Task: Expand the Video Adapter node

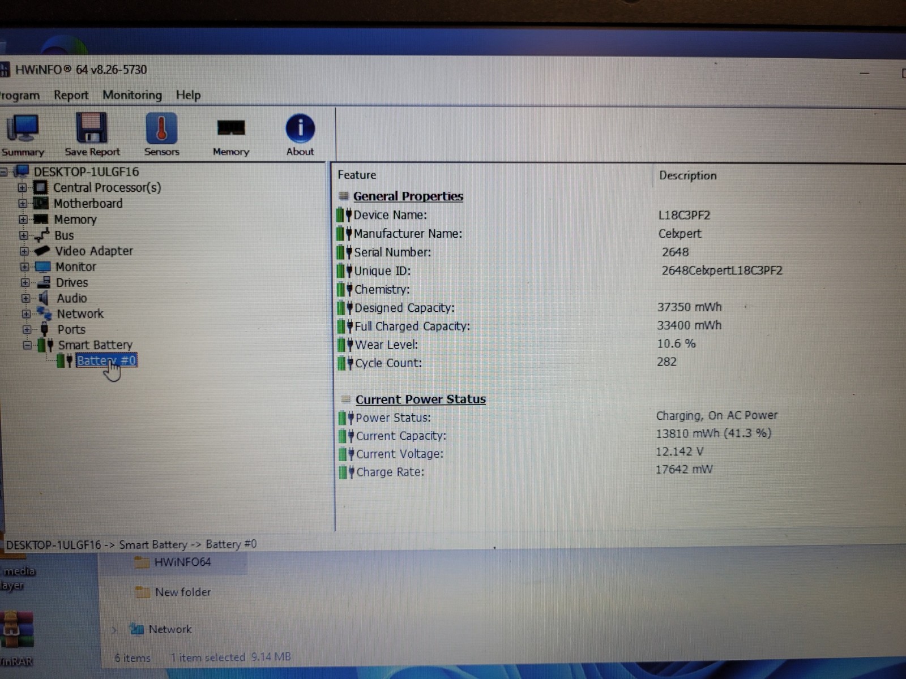Action: point(24,251)
